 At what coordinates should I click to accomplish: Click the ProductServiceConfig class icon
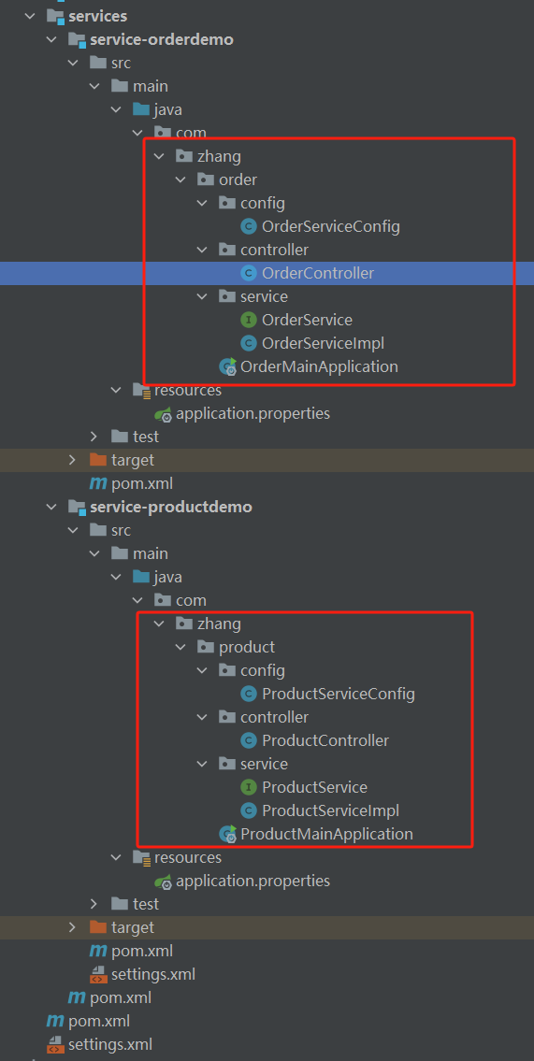point(249,695)
